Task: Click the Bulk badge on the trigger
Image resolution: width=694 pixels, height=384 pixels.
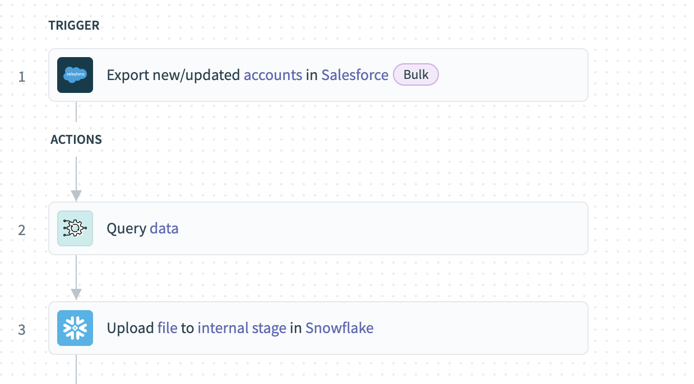Action: point(416,75)
